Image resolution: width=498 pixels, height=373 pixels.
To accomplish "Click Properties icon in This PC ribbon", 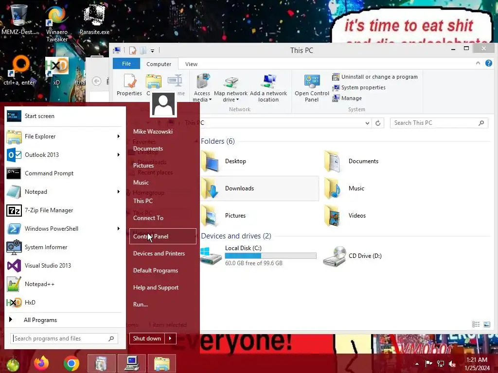I will pos(129,85).
